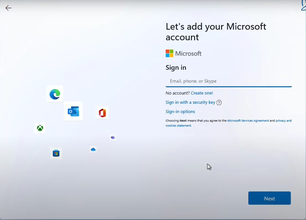The image size is (306, 220).
Task: Click the Xbox icon
Action: tap(40, 128)
